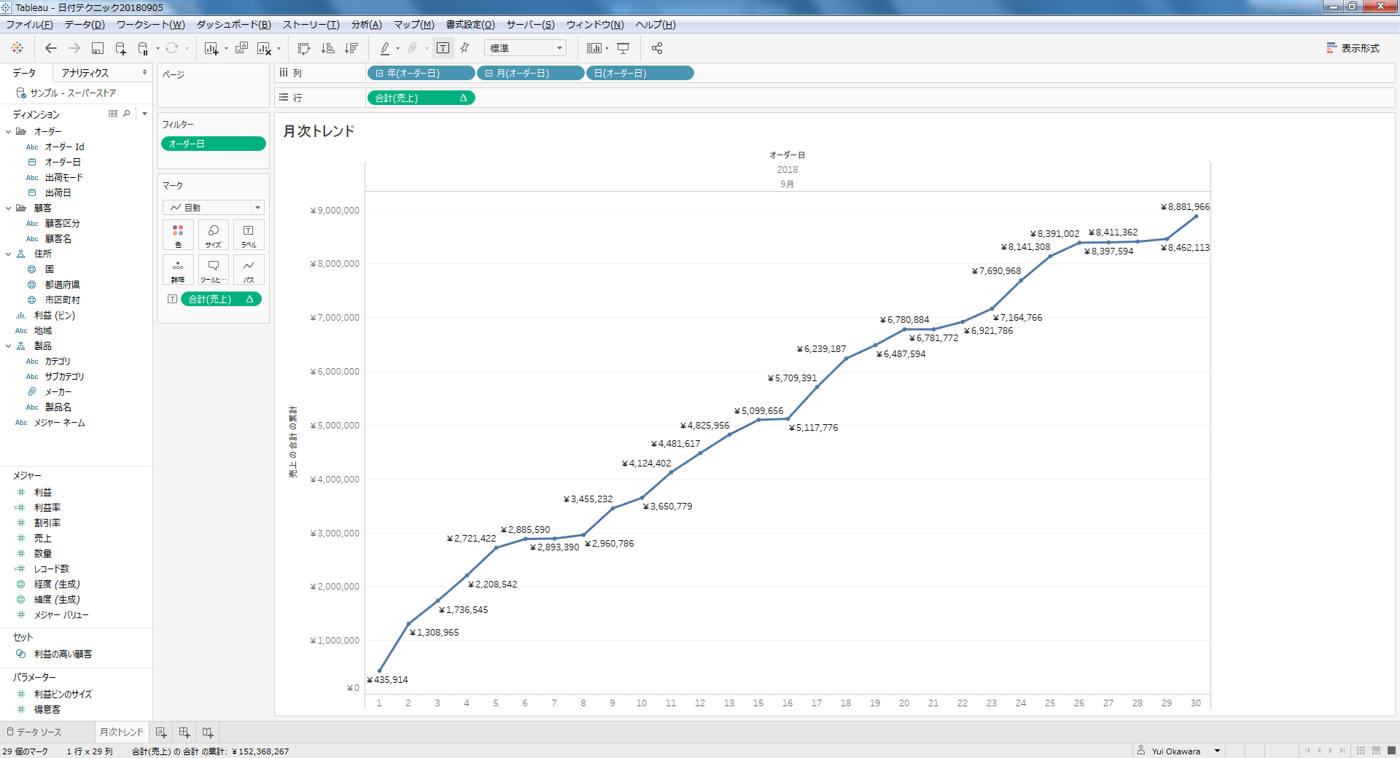Select the 利益ビンのサイズ parameter
The image size is (1400, 758).
[63, 695]
